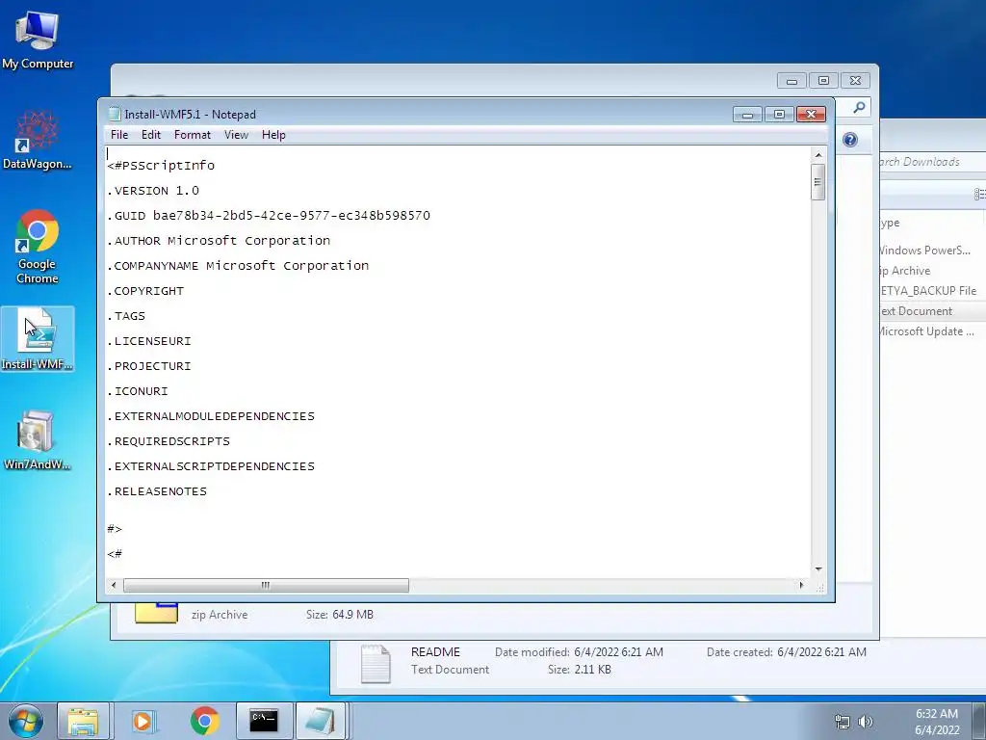Click the <#PSScriptInfo line
Screen dimensions: 986x740
tap(161, 166)
